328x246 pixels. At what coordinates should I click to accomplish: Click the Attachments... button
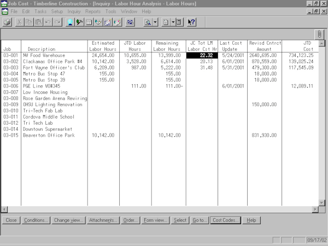point(103,220)
